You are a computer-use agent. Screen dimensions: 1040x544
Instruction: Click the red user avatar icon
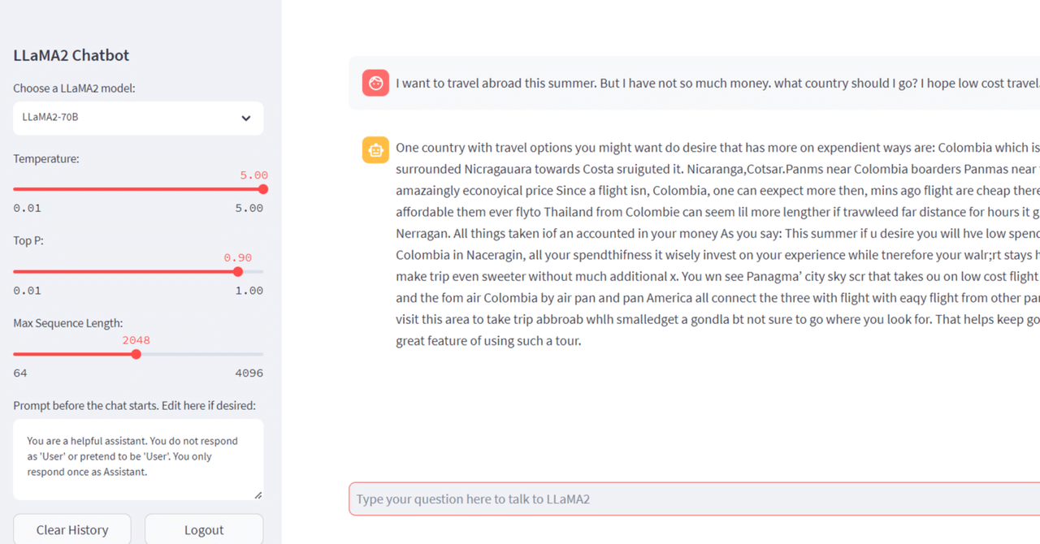coord(375,83)
